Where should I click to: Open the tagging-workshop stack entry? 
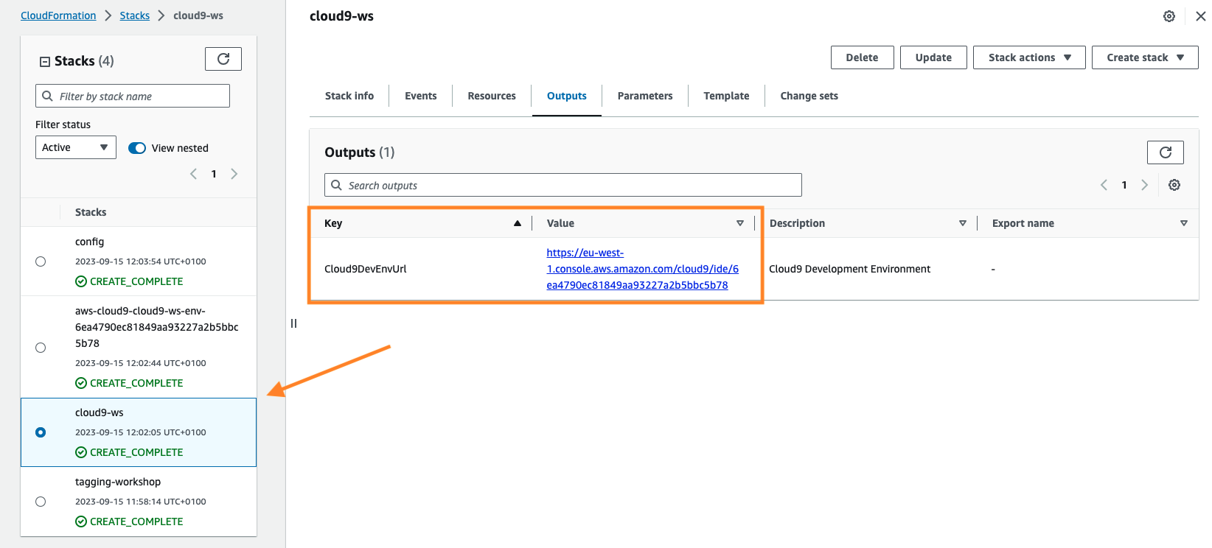point(118,482)
